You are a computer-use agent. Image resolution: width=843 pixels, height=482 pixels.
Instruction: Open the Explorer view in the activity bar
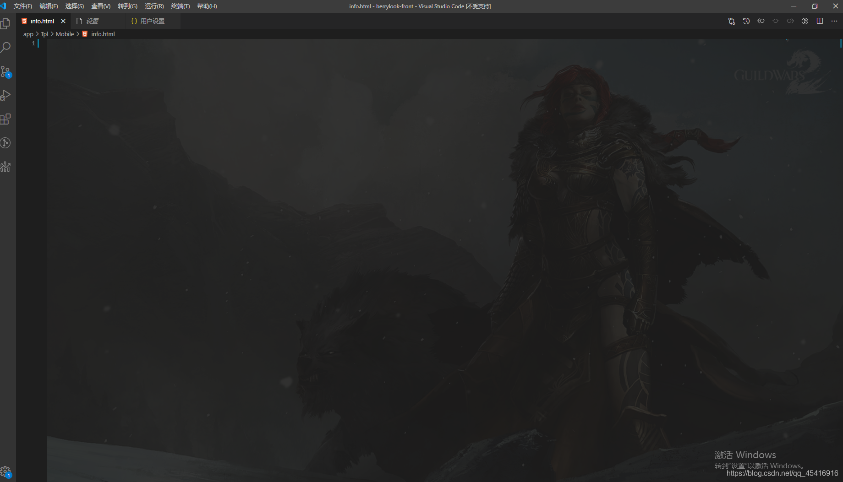click(5, 23)
